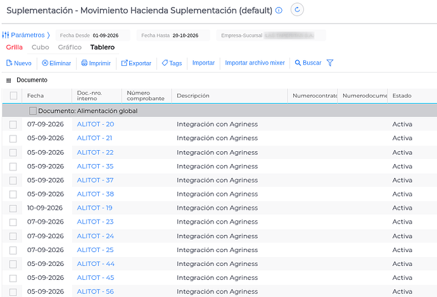Check the ALITOT - 38 row checkbox
The width and height of the screenshot is (437, 297).
(x=13, y=194)
